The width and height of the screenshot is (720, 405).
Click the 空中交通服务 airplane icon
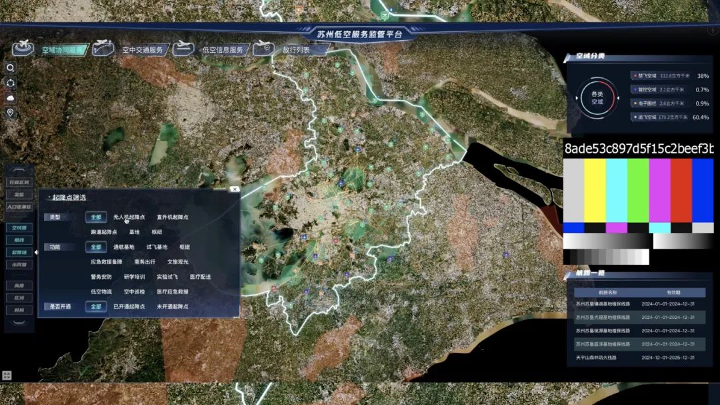tap(103, 48)
